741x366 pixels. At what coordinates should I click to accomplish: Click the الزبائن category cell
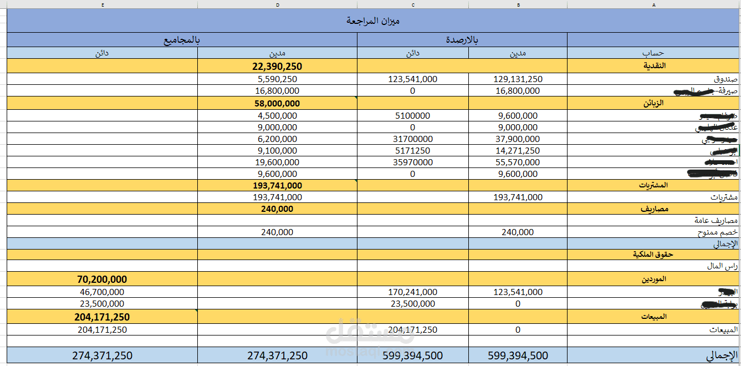pyautogui.click(x=654, y=103)
